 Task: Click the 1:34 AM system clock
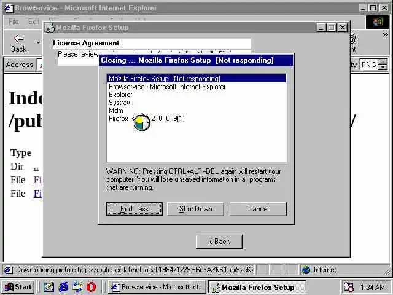pos(373,287)
